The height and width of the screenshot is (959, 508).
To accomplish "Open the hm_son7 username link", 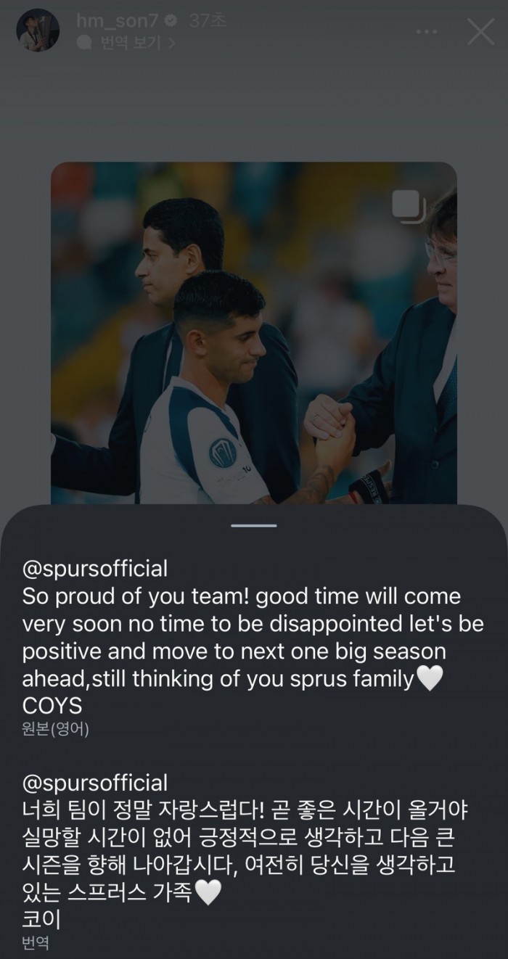I will click(117, 22).
